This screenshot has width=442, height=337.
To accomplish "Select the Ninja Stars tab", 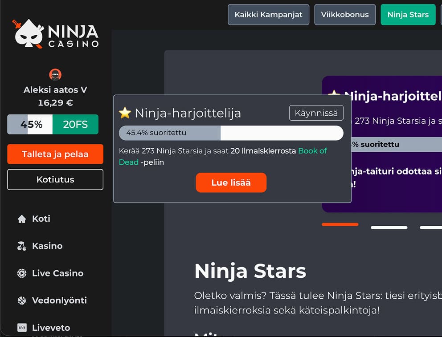I will pyautogui.click(x=408, y=15).
